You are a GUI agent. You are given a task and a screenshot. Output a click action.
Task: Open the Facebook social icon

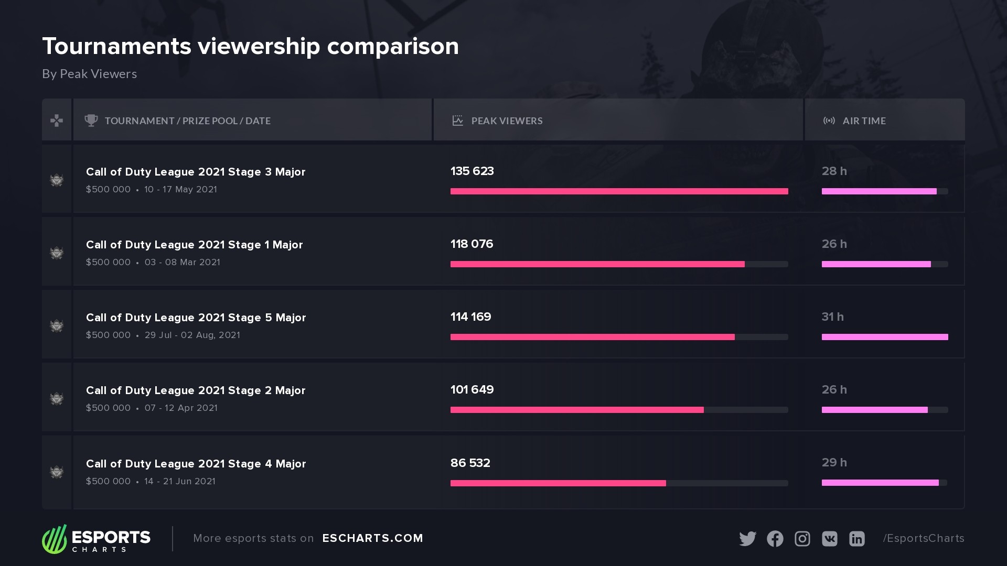(x=775, y=539)
